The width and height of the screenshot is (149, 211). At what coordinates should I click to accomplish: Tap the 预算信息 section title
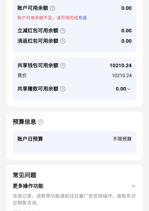tap(25, 122)
